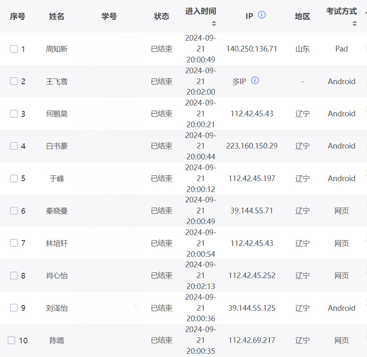Enable checkbox for row 5 于峰
This screenshot has width=367, height=357.
[14, 178]
